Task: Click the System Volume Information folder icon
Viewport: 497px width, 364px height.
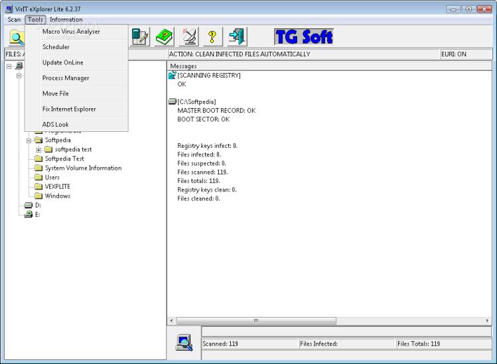Action: [38, 168]
